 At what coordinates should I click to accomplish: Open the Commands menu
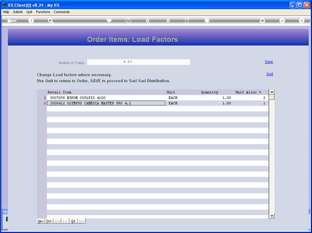[x=61, y=12]
